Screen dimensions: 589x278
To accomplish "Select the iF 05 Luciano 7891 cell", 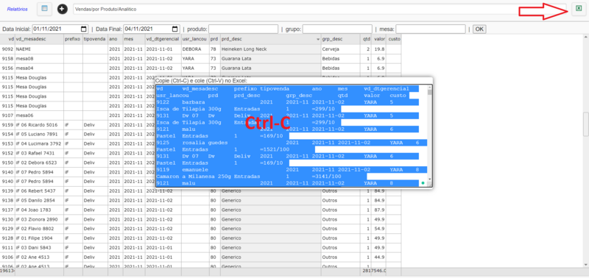I will (x=39, y=135).
